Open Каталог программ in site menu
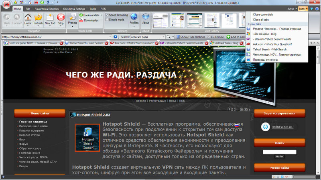This screenshot has width=321, height=180. 31,131
